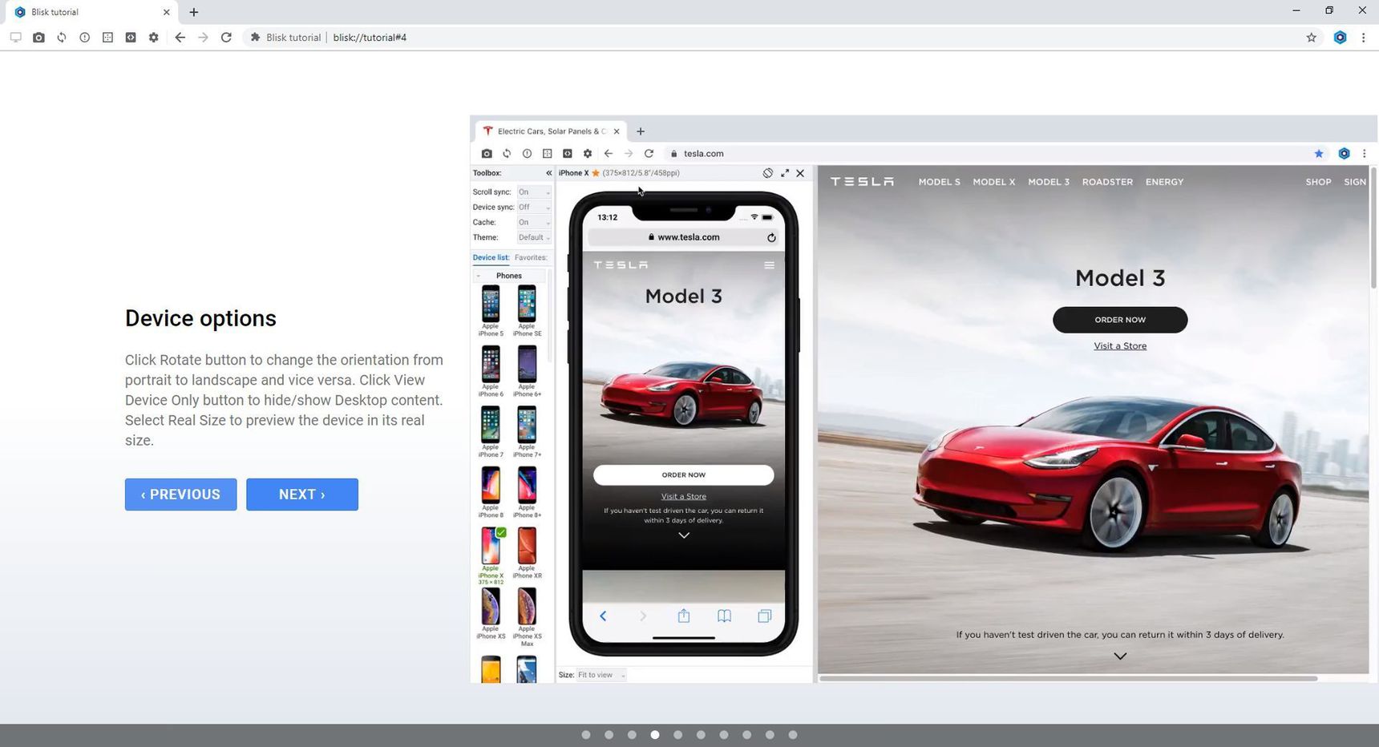This screenshot has height=747, width=1379.
Task: Click the vertical scrollbar of the desktop Tesla view
Action: (1373, 228)
